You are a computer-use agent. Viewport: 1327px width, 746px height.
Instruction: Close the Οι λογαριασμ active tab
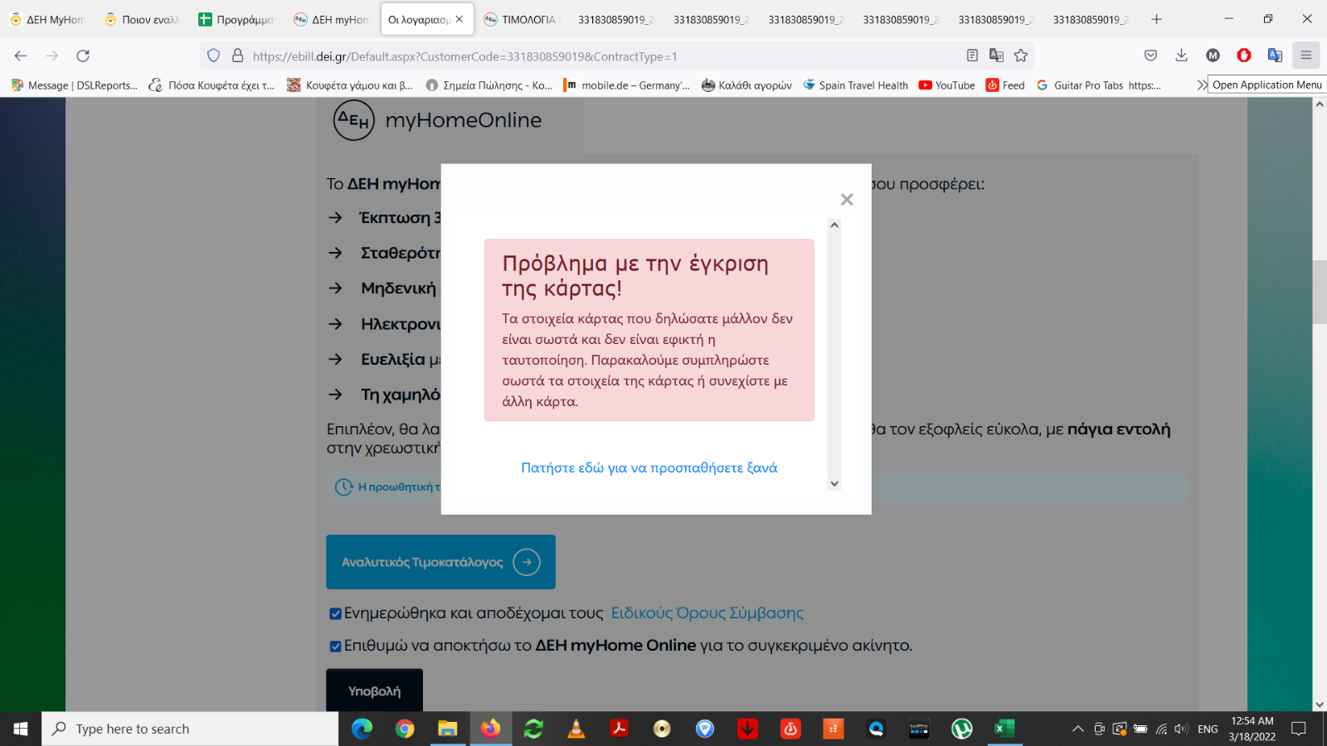tap(459, 19)
